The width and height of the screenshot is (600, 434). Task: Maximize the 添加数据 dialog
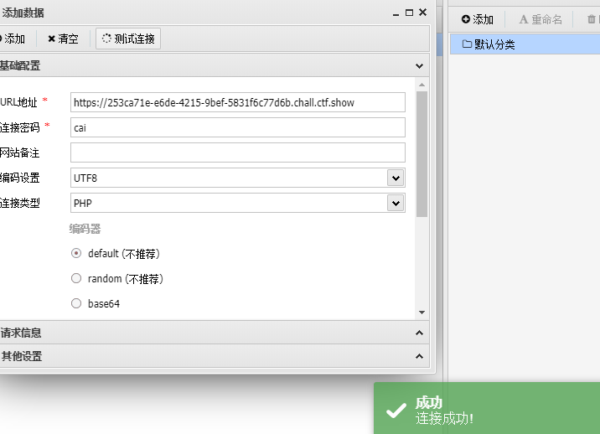[x=409, y=13]
